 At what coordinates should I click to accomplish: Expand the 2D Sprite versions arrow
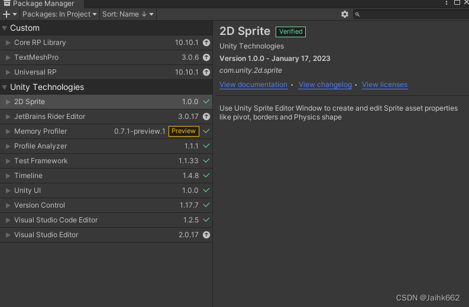pos(8,102)
